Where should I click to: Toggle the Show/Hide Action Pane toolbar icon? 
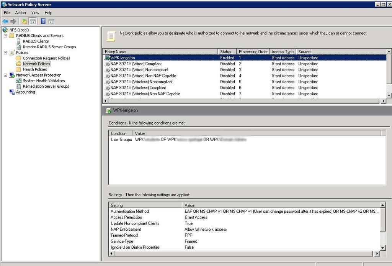pos(51,21)
